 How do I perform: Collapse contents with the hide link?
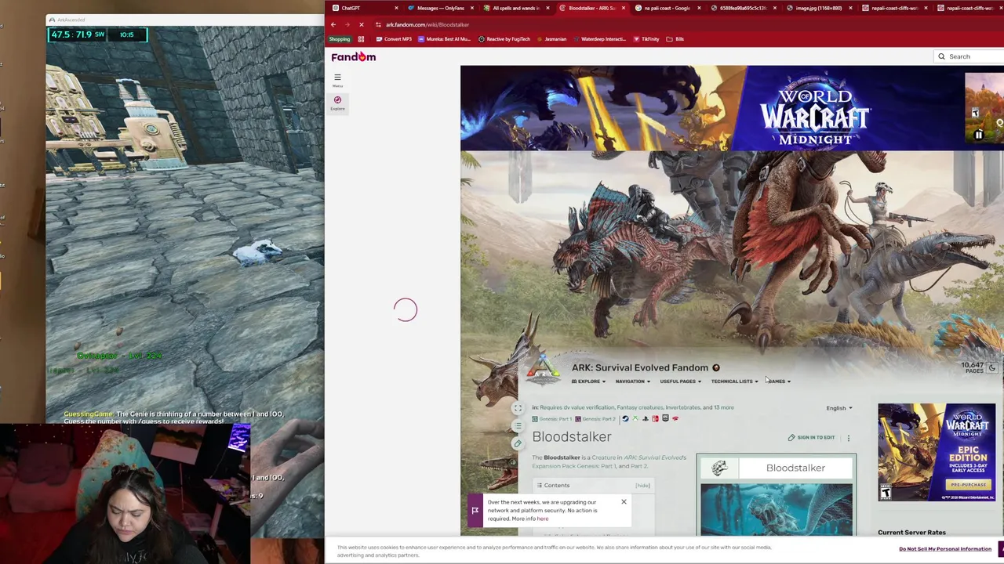point(642,486)
